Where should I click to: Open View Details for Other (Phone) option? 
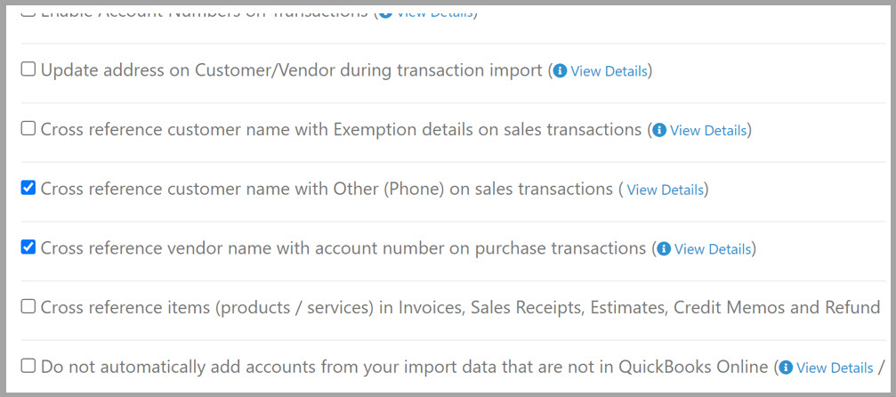(x=666, y=190)
